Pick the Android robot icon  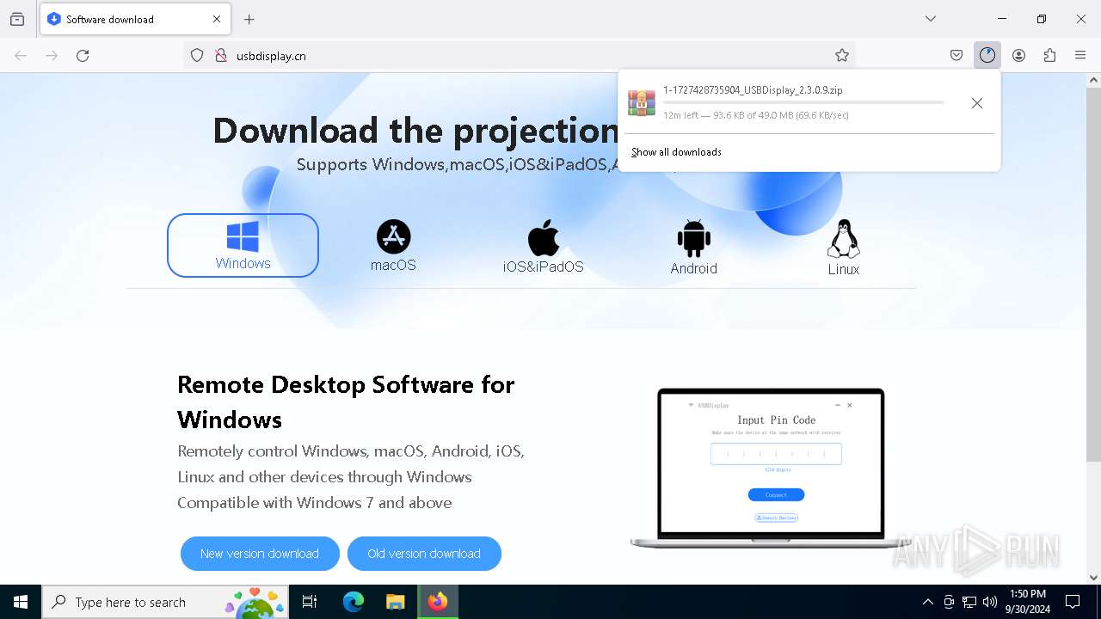pyautogui.click(x=693, y=238)
